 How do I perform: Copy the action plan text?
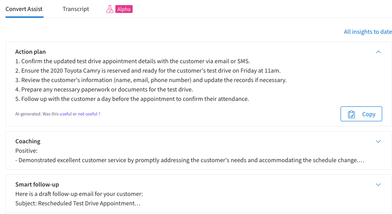361,114
